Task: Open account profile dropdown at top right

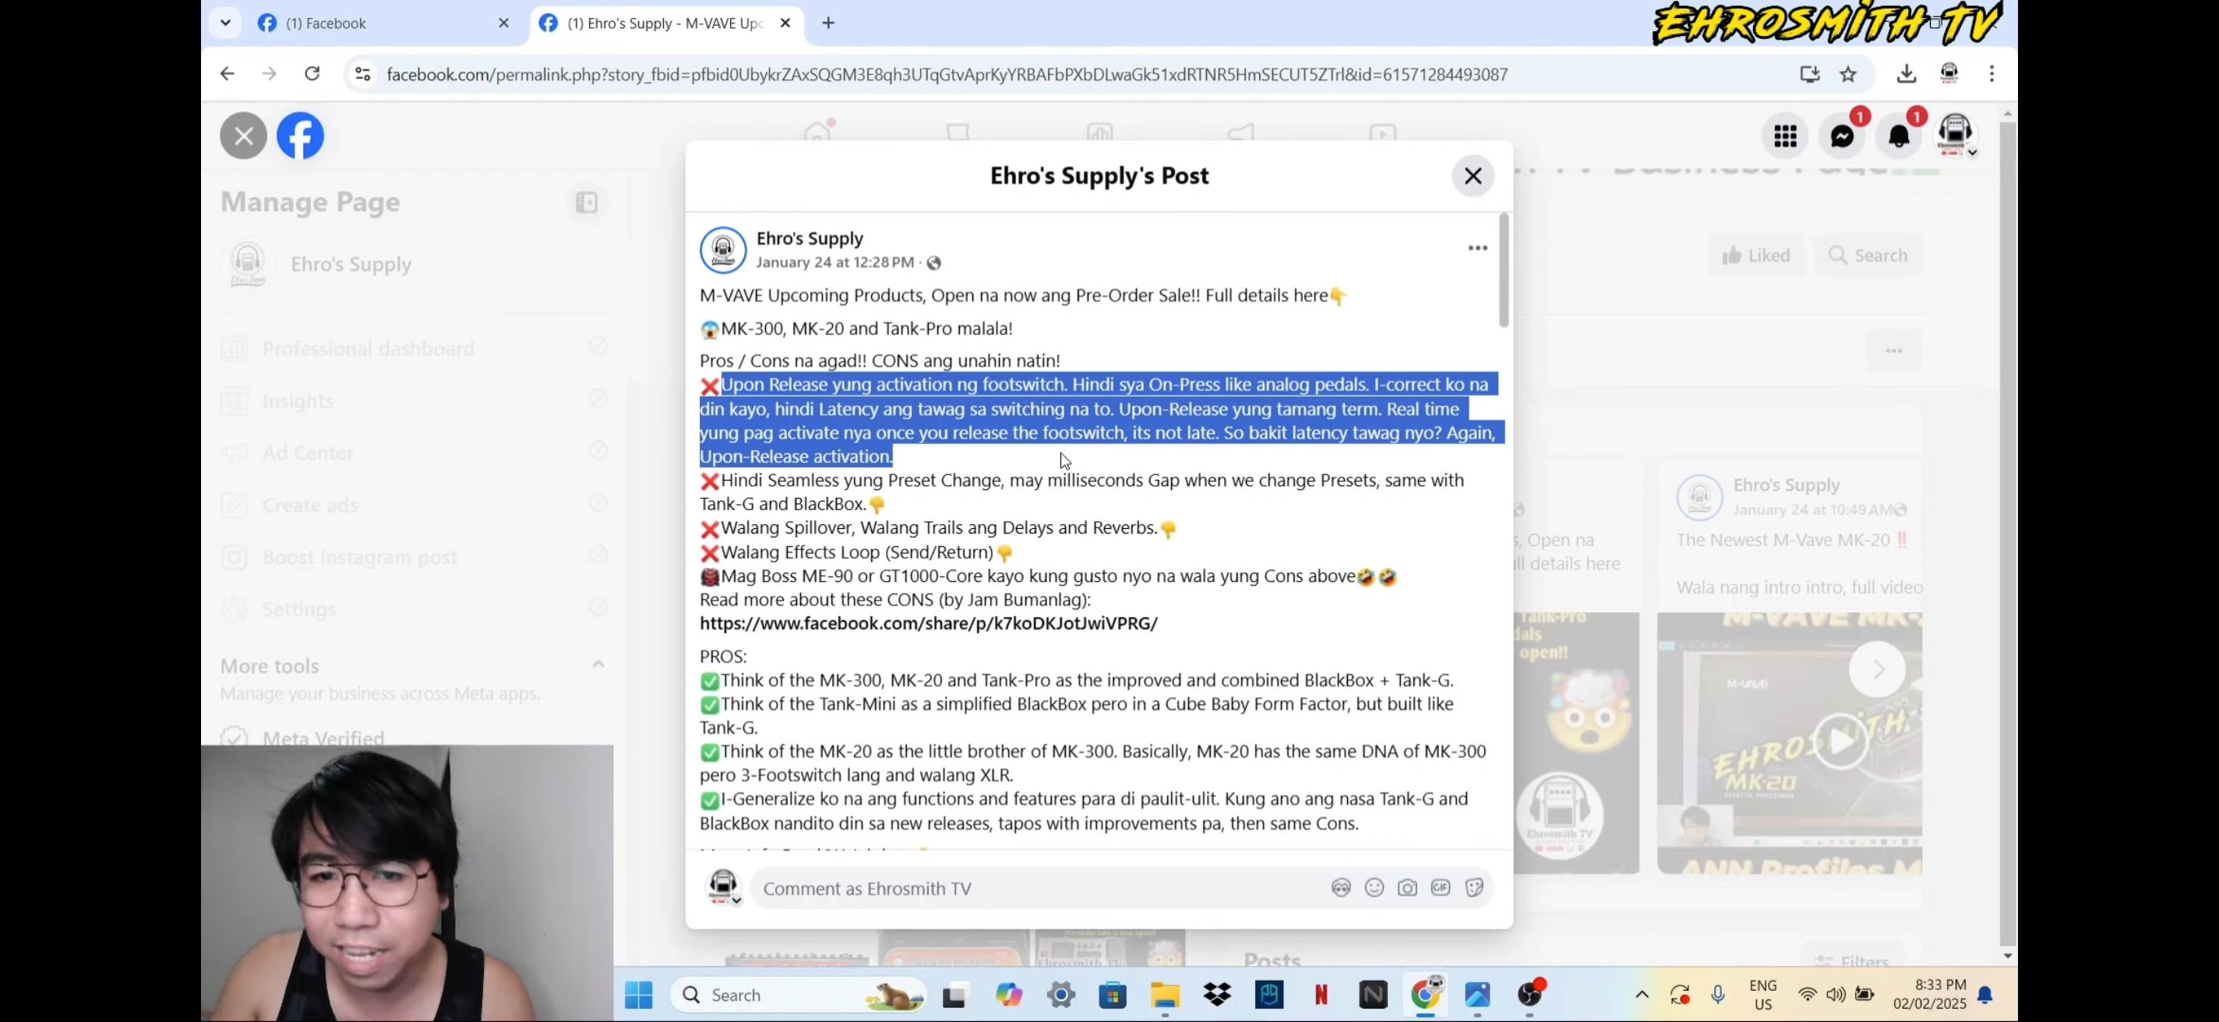Action: pos(1956,136)
